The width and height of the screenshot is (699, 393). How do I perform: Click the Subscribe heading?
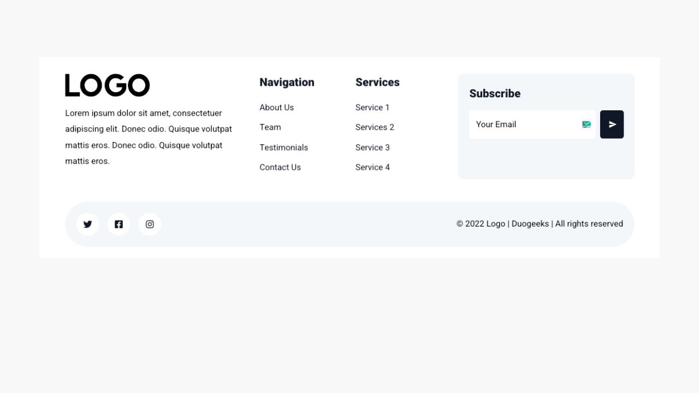point(495,93)
